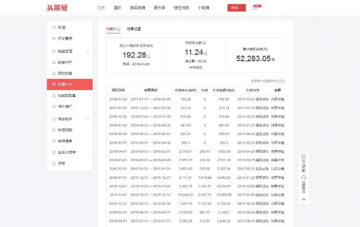Viewport: 360px width, 227px height.
Task: Open 结算详情 link for the 2018-03-02 row
Action: 278,99
